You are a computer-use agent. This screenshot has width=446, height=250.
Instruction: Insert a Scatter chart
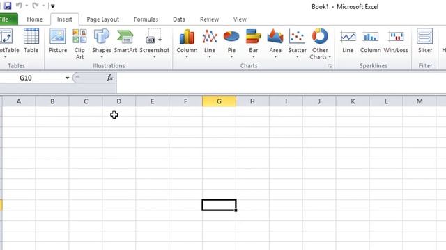(x=298, y=43)
